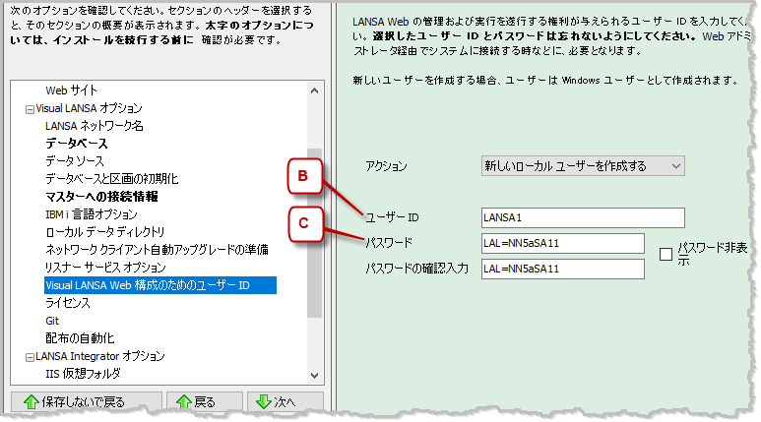The height and width of the screenshot is (422, 761).
Task: Select Visual LANSA Web 構成のためのユーザー ID item
Action: (160, 285)
